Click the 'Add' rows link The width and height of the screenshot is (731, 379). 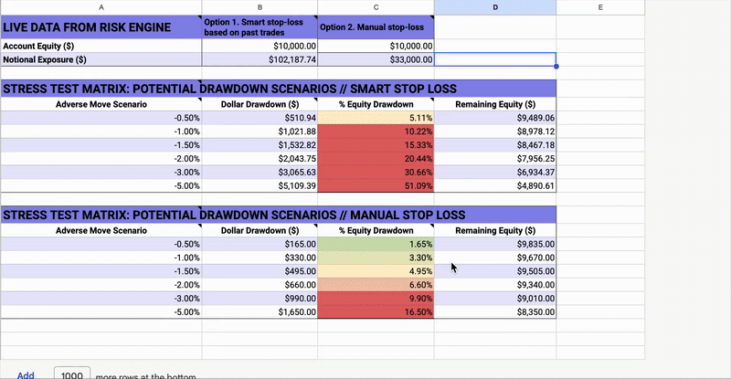(26, 374)
